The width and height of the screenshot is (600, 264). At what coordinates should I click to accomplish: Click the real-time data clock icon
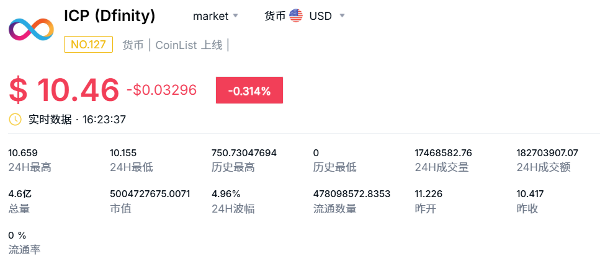[16, 119]
